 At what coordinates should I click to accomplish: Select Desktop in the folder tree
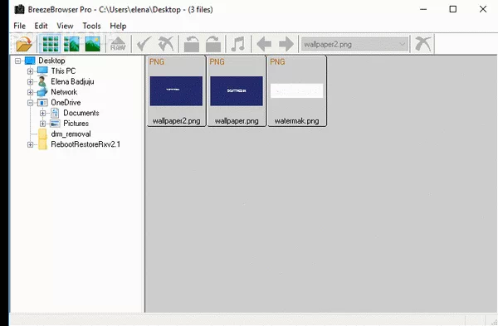[51, 61]
